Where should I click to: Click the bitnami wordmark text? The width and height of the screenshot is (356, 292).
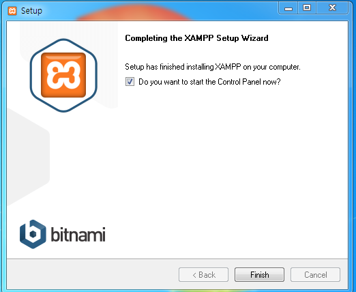click(78, 234)
